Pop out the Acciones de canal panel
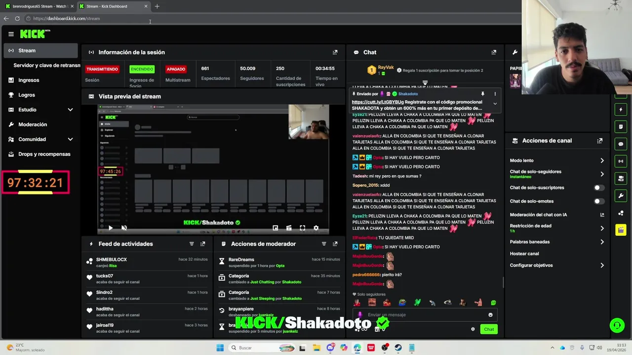Image resolution: width=632 pixels, height=355 pixels. 600,141
